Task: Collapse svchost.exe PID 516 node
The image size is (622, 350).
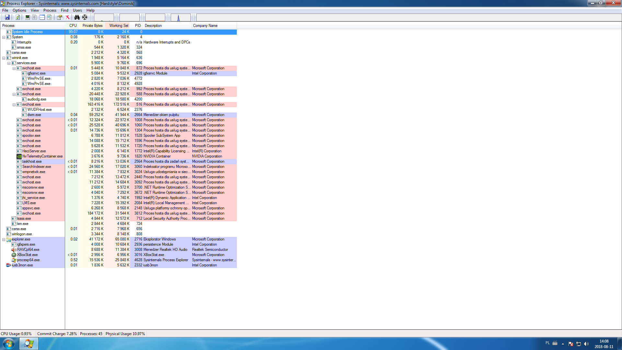Action: coord(14,105)
